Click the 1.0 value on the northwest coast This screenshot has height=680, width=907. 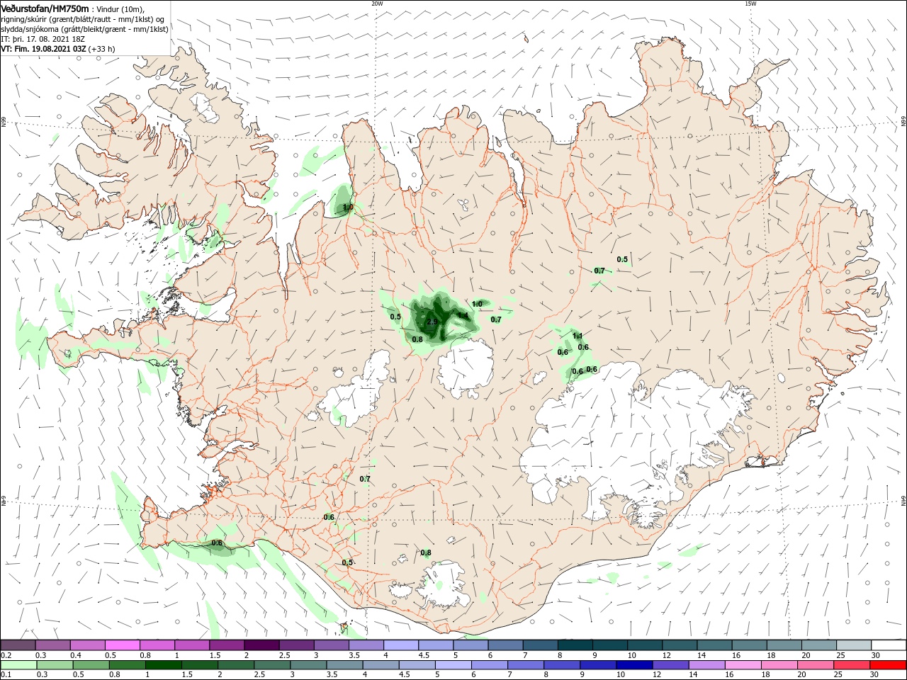click(348, 208)
